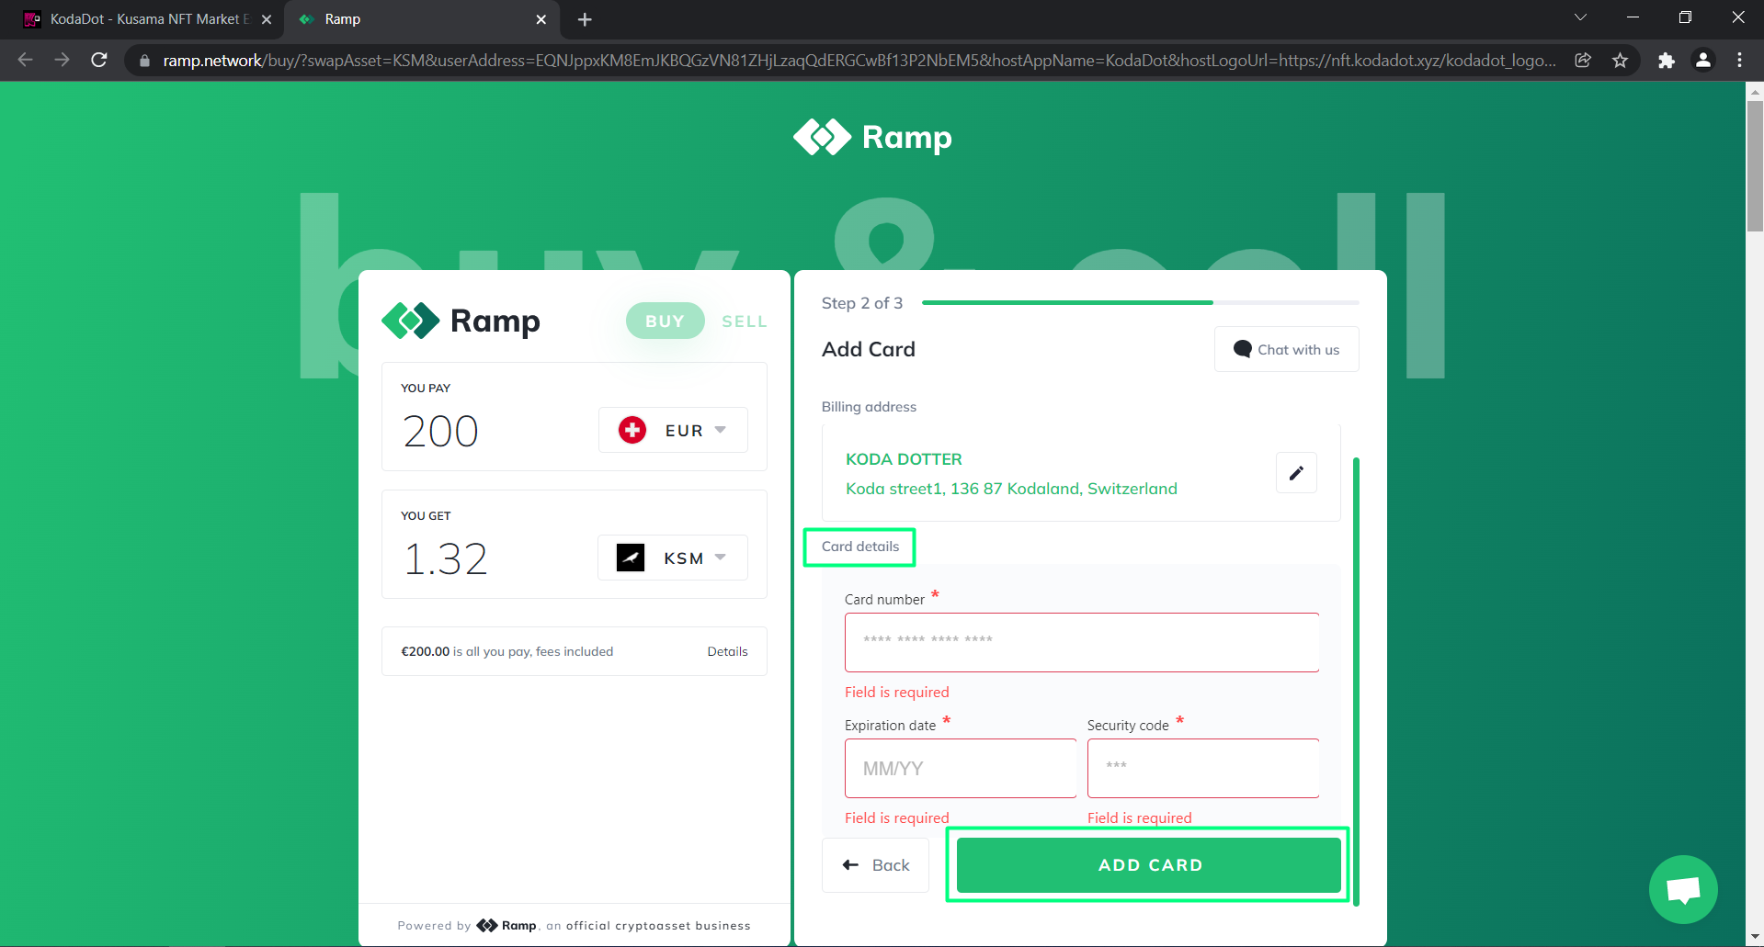Switch to BUY mode toggle

tap(665, 321)
